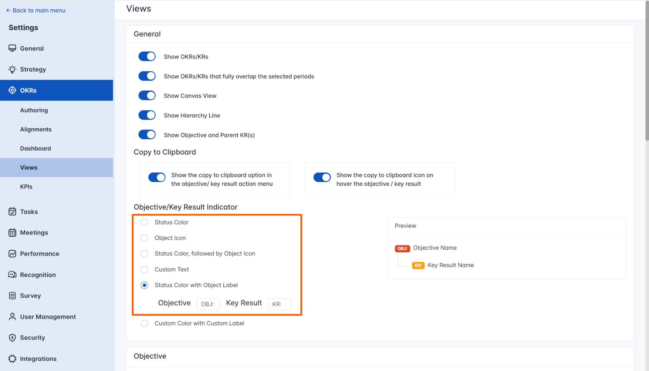Screen dimensions: 649x371
Task: Click the Recognition chat icon
Action: (x=12, y=275)
